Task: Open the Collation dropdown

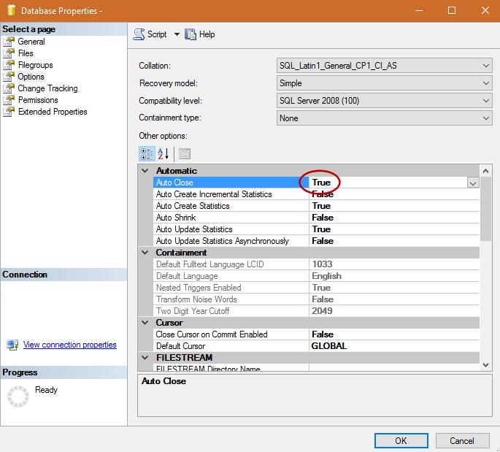Action: click(384, 66)
